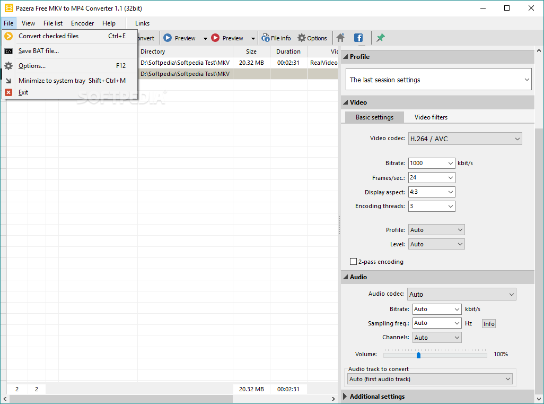The width and height of the screenshot is (544, 404).
Task: Click the red Preview play icon
Action: point(215,38)
